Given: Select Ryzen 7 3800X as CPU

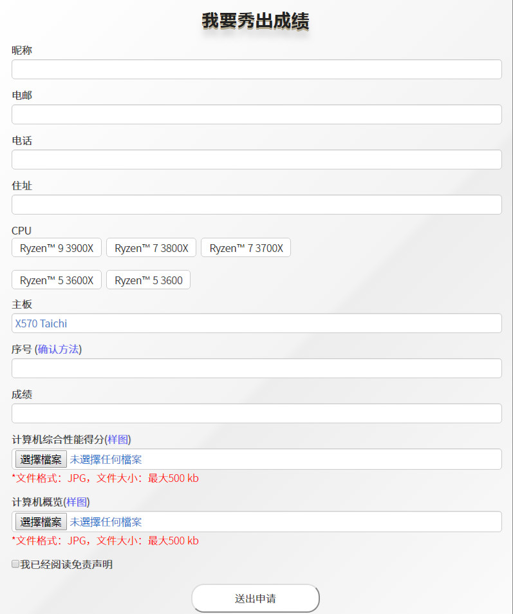Looking at the screenshot, I should tap(151, 248).
